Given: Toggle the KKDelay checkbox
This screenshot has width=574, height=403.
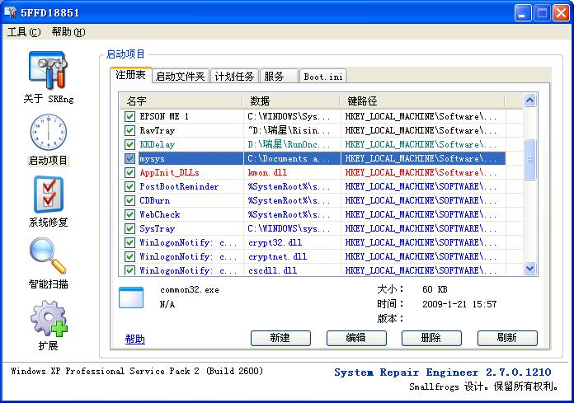Looking at the screenshot, I should pos(129,144).
